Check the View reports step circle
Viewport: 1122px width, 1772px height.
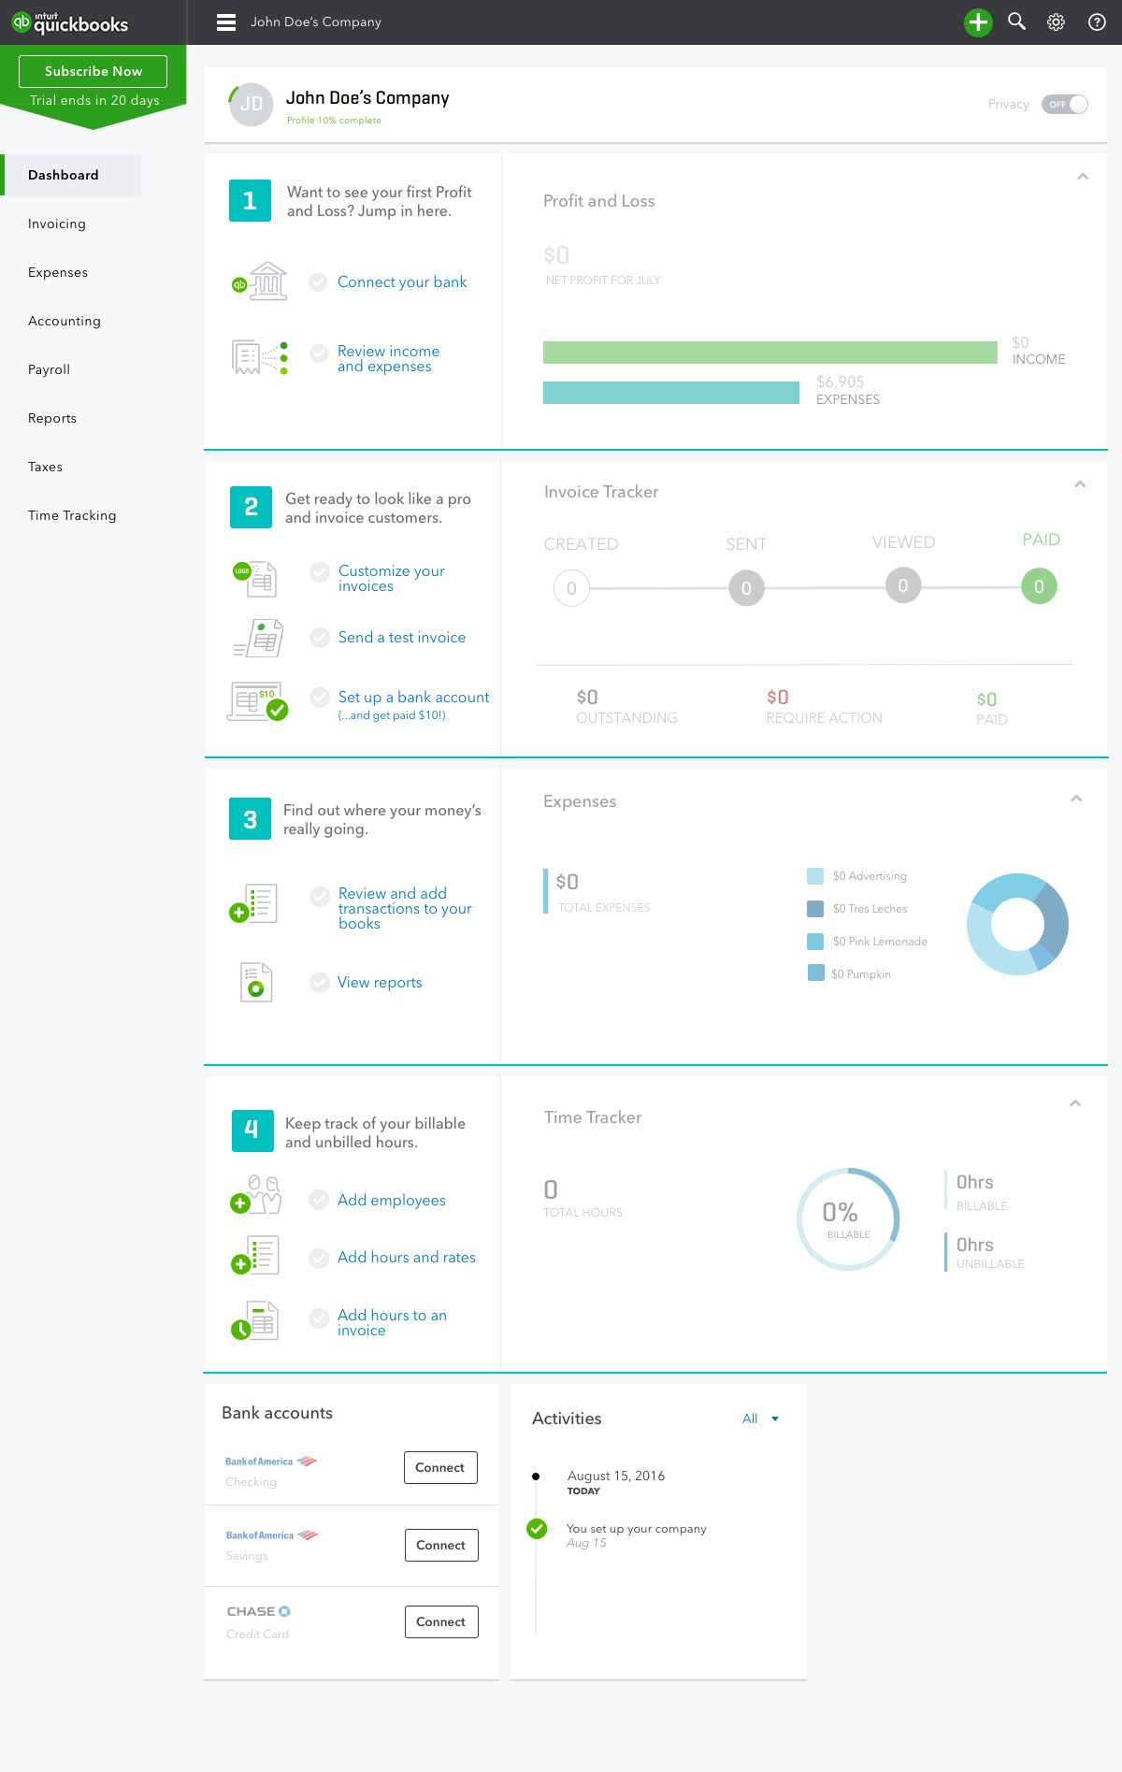pyautogui.click(x=320, y=982)
